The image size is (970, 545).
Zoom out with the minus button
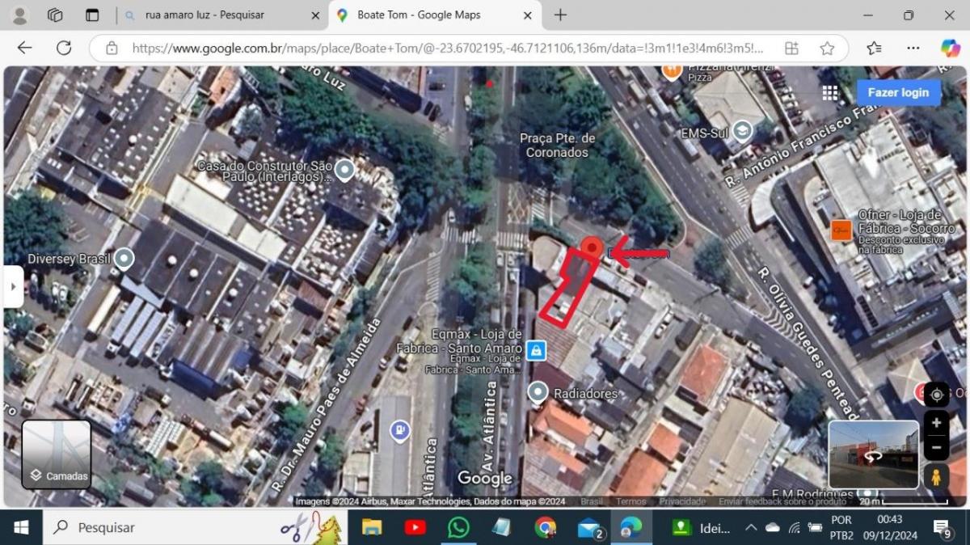[x=936, y=447]
